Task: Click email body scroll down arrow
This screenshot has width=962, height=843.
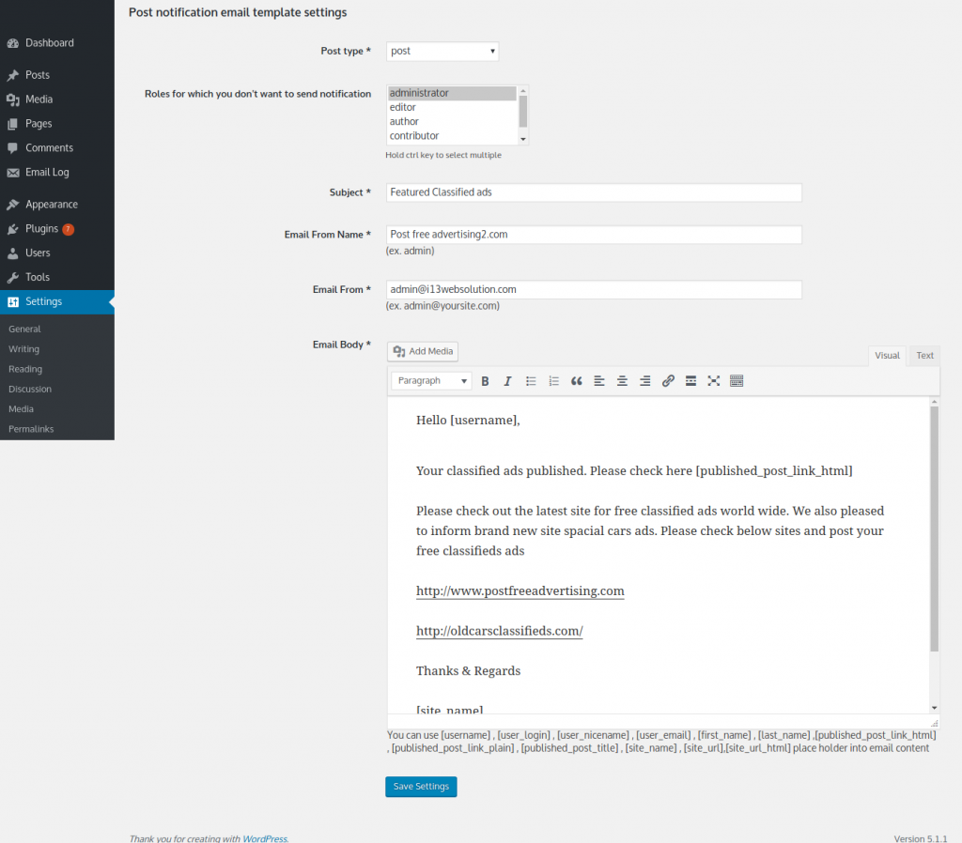Action: 935,708
